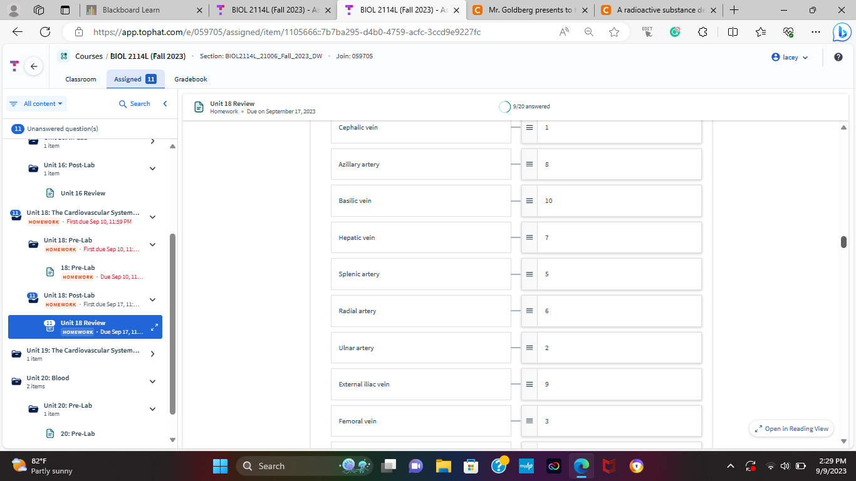Click the search magnifier in content panel
Viewport: 856px width, 481px height.
[x=123, y=104]
